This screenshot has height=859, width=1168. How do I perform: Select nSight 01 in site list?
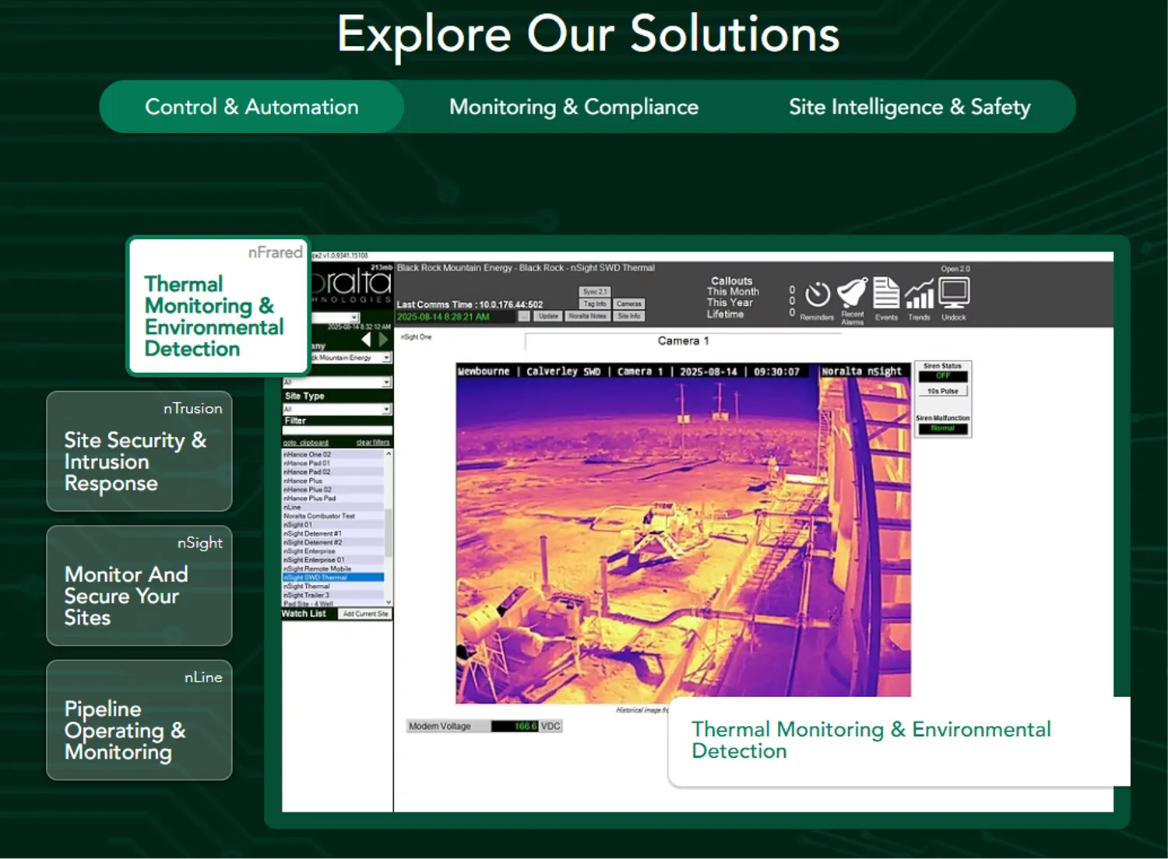pos(333,525)
